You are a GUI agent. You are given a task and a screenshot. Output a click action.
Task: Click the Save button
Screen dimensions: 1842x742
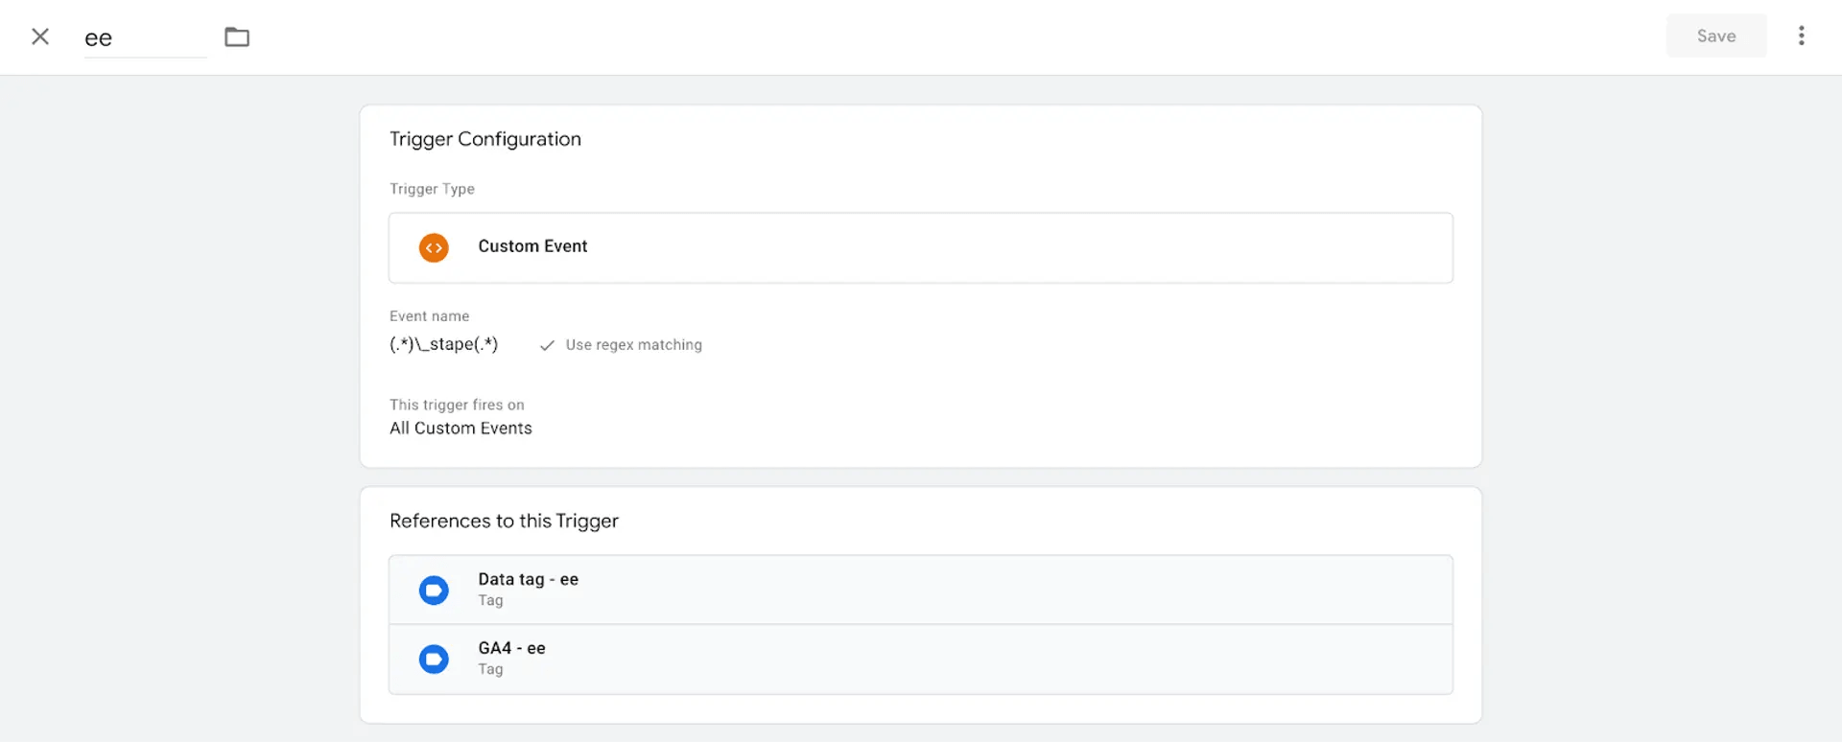coord(1716,35)
